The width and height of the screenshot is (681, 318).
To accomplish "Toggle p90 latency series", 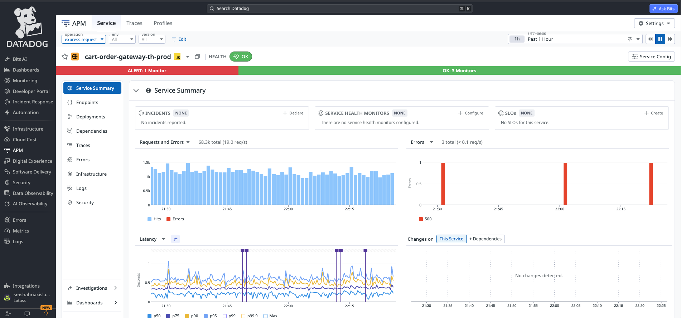I will [192, 316].
